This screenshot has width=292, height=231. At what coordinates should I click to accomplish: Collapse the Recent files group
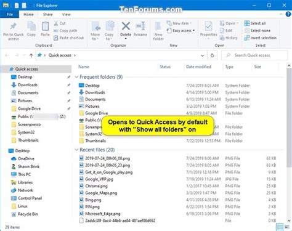coord(76,150)
